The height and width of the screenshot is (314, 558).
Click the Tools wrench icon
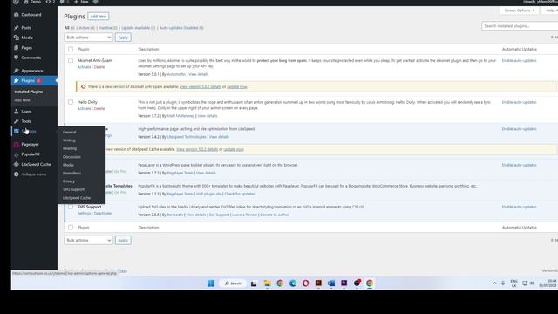click(16, 121)
